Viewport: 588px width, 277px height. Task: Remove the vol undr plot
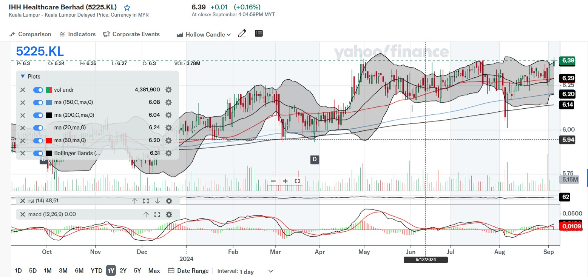click(x=23, y=90)
